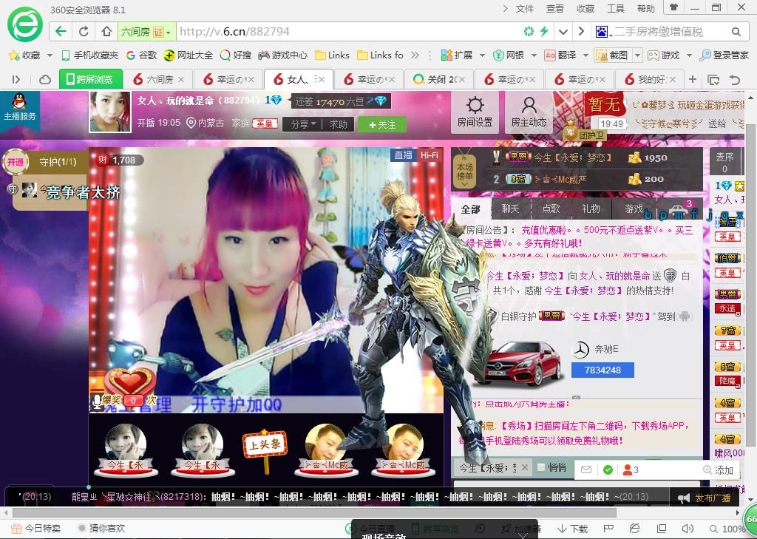Click the search magnifier in search box
Viewport: 757px width, 539px height.
pyautogui.click(x=736, y=32)
